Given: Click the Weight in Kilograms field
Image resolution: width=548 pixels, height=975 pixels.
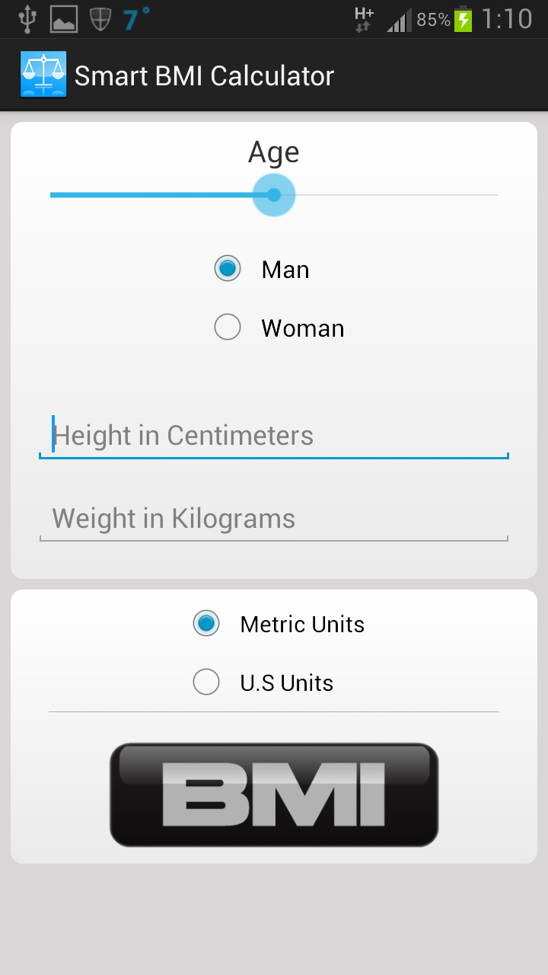Looking at the screenshot, I should [274, 519].
